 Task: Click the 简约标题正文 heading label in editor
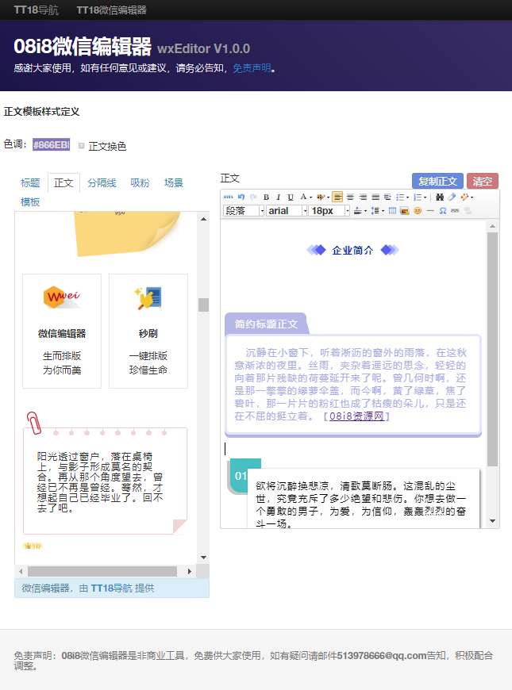tap(266, 324)
